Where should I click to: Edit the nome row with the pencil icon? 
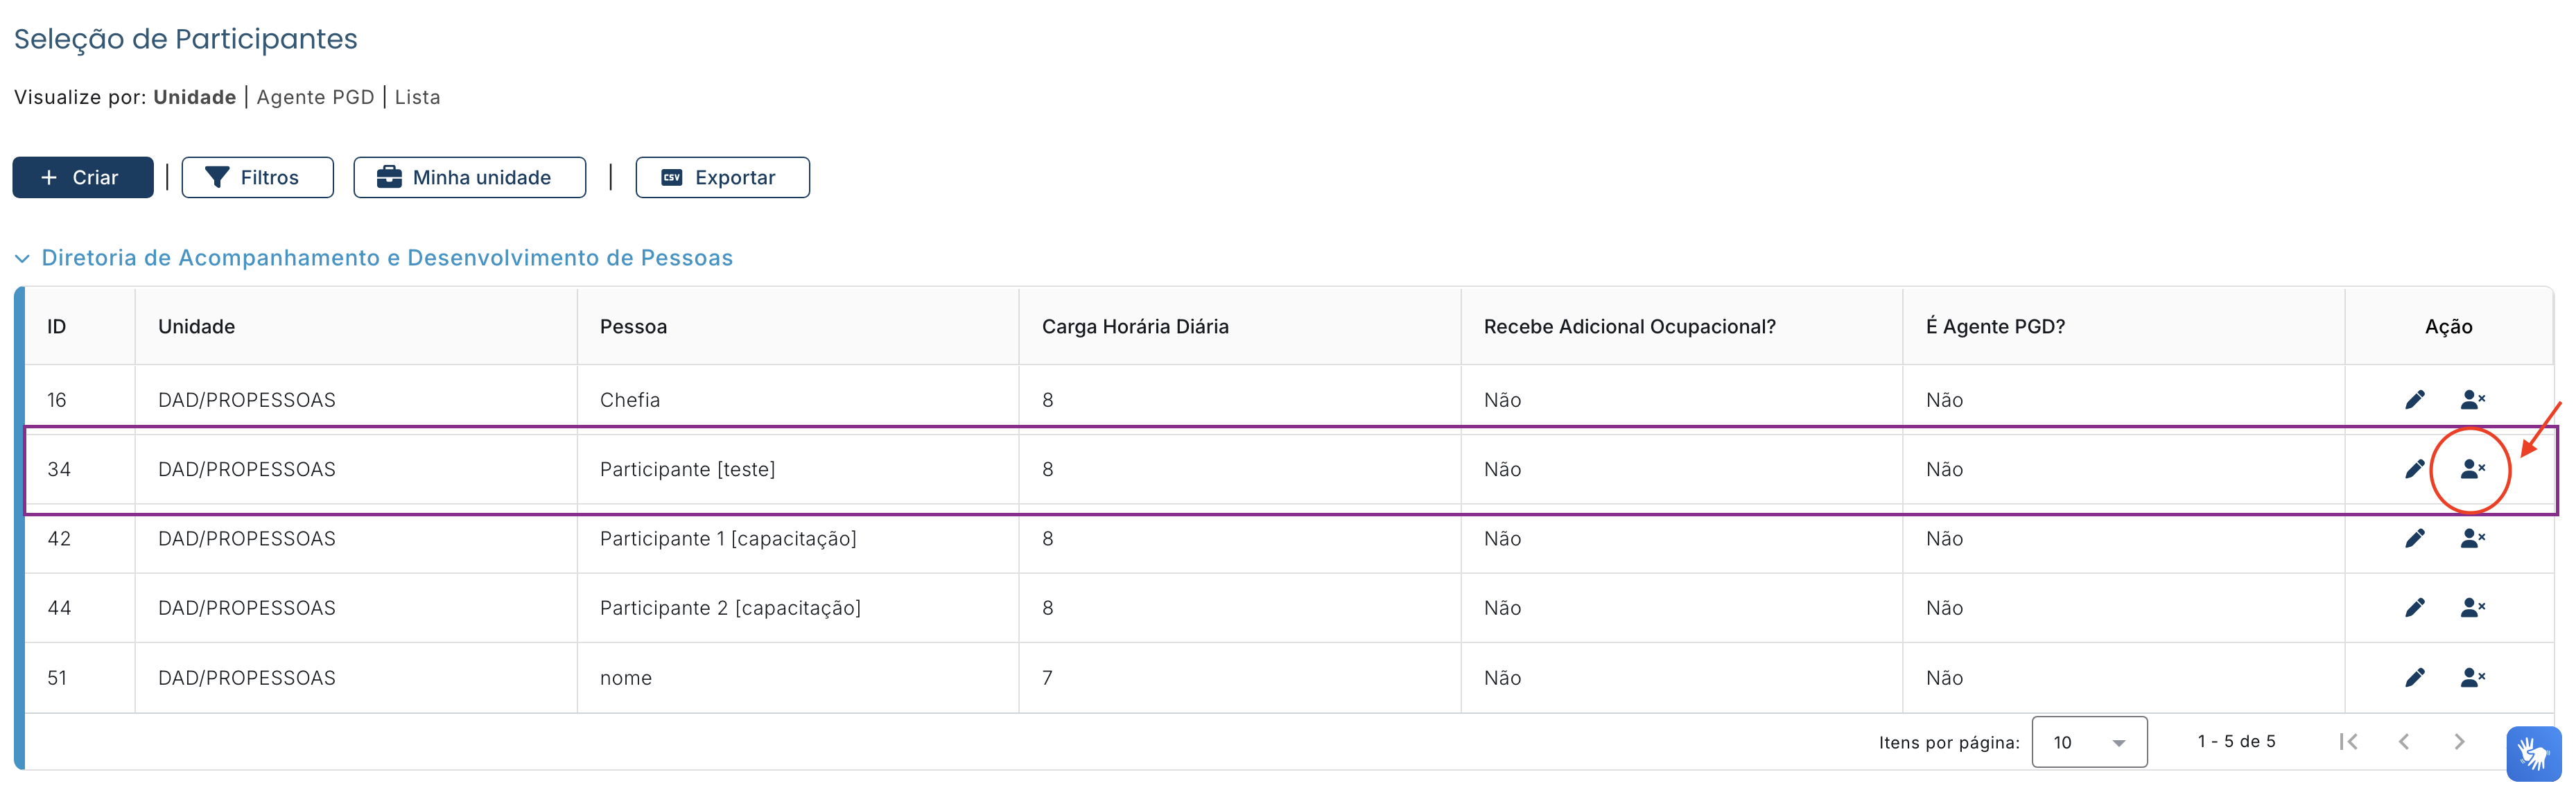[x=2414, y=677]
